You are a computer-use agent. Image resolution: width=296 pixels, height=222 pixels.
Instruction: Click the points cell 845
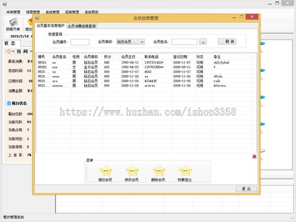(107, 63)
